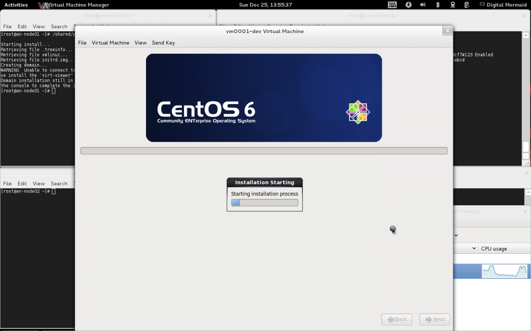Open the Activities overview
This screenshot has height=331, width=531.
[x=16, y=5]
